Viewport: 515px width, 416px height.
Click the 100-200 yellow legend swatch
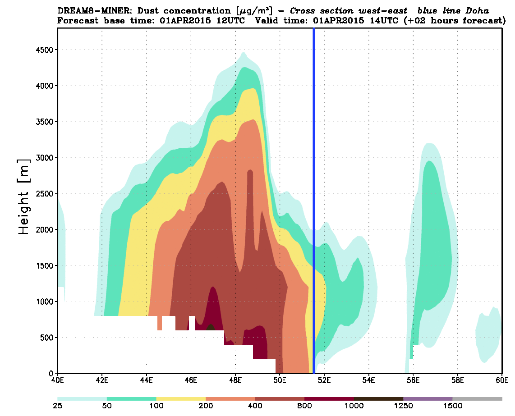(x=181, y=398)
